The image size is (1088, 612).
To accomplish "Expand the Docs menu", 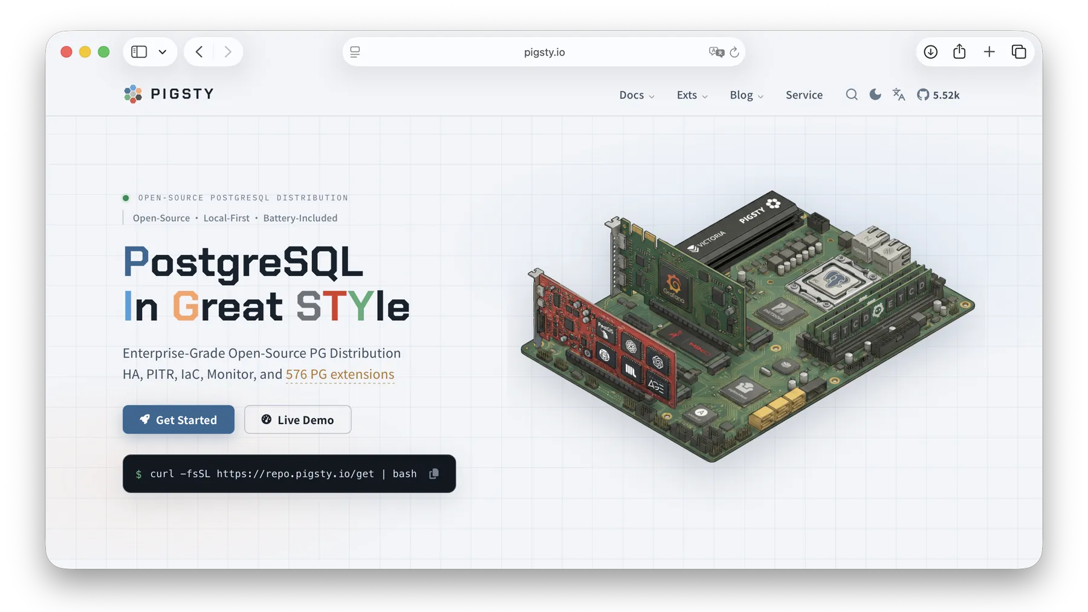I will (636, 95).
